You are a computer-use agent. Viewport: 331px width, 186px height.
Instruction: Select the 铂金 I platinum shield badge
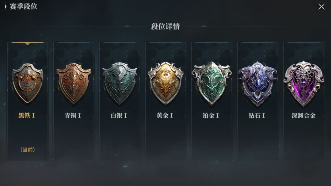pyautogui.click(x=212, y=83)
